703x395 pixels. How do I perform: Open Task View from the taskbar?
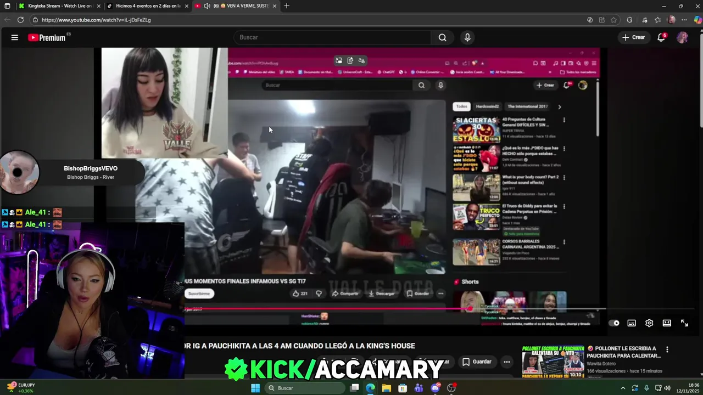355,388
